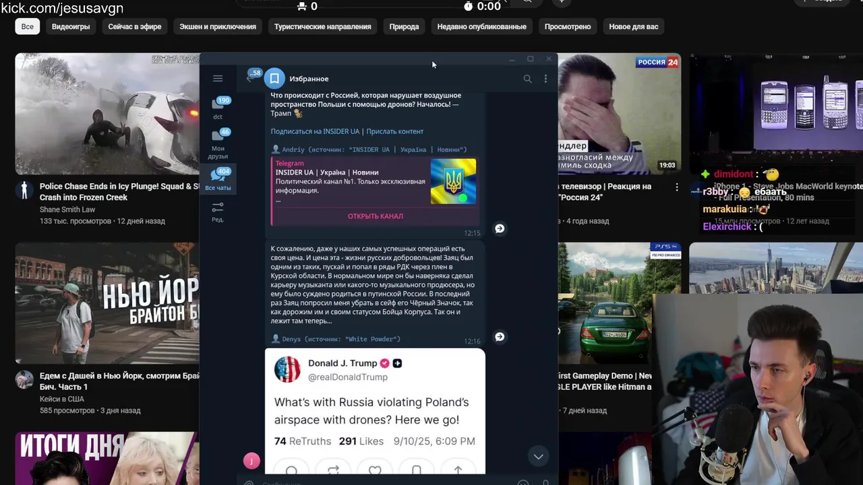Open Telegram hamburger main menu
The height and width of the screenshot is (485, 863).
tap(218, 79)
